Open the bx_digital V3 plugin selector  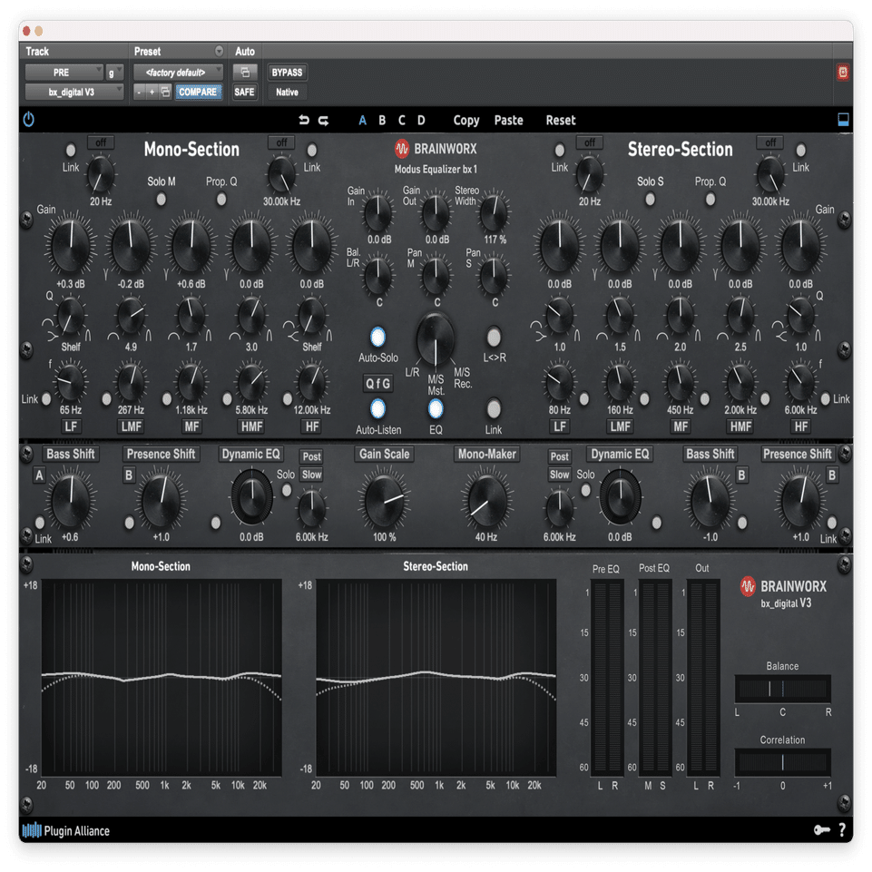click(74, 92)
